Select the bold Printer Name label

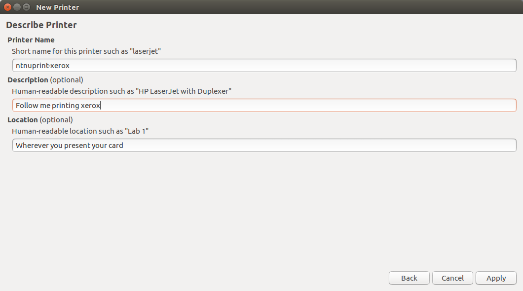pyautogui.click(x=31, y=40)
